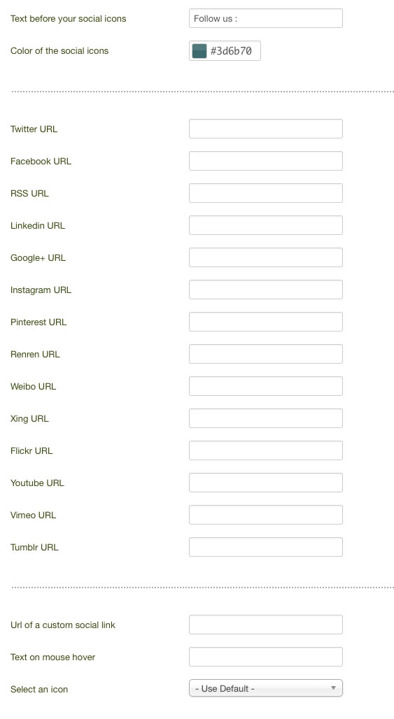Focus the Weibo URL field
This screenshot has height=719, width=394.
pos(265,386)
